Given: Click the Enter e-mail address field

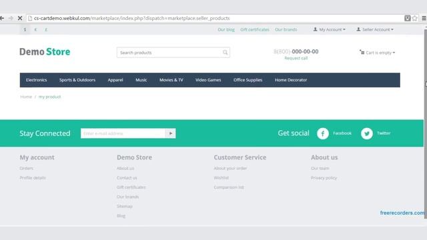Looking at the screenshot, I should (123, 133).
